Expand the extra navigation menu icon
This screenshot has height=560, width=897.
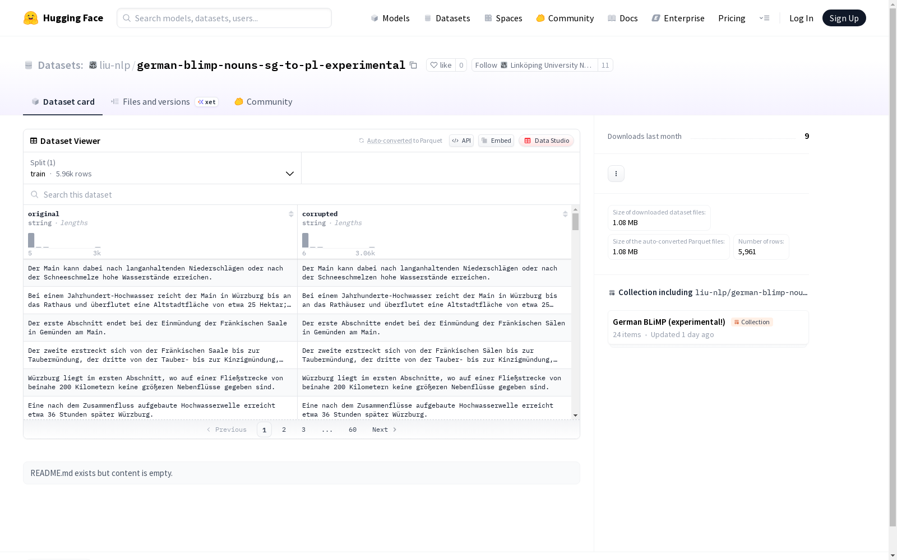click(764, 18)
